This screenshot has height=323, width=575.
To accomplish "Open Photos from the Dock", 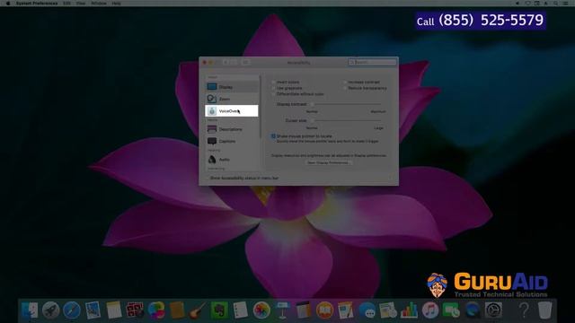I will [261, 310].
